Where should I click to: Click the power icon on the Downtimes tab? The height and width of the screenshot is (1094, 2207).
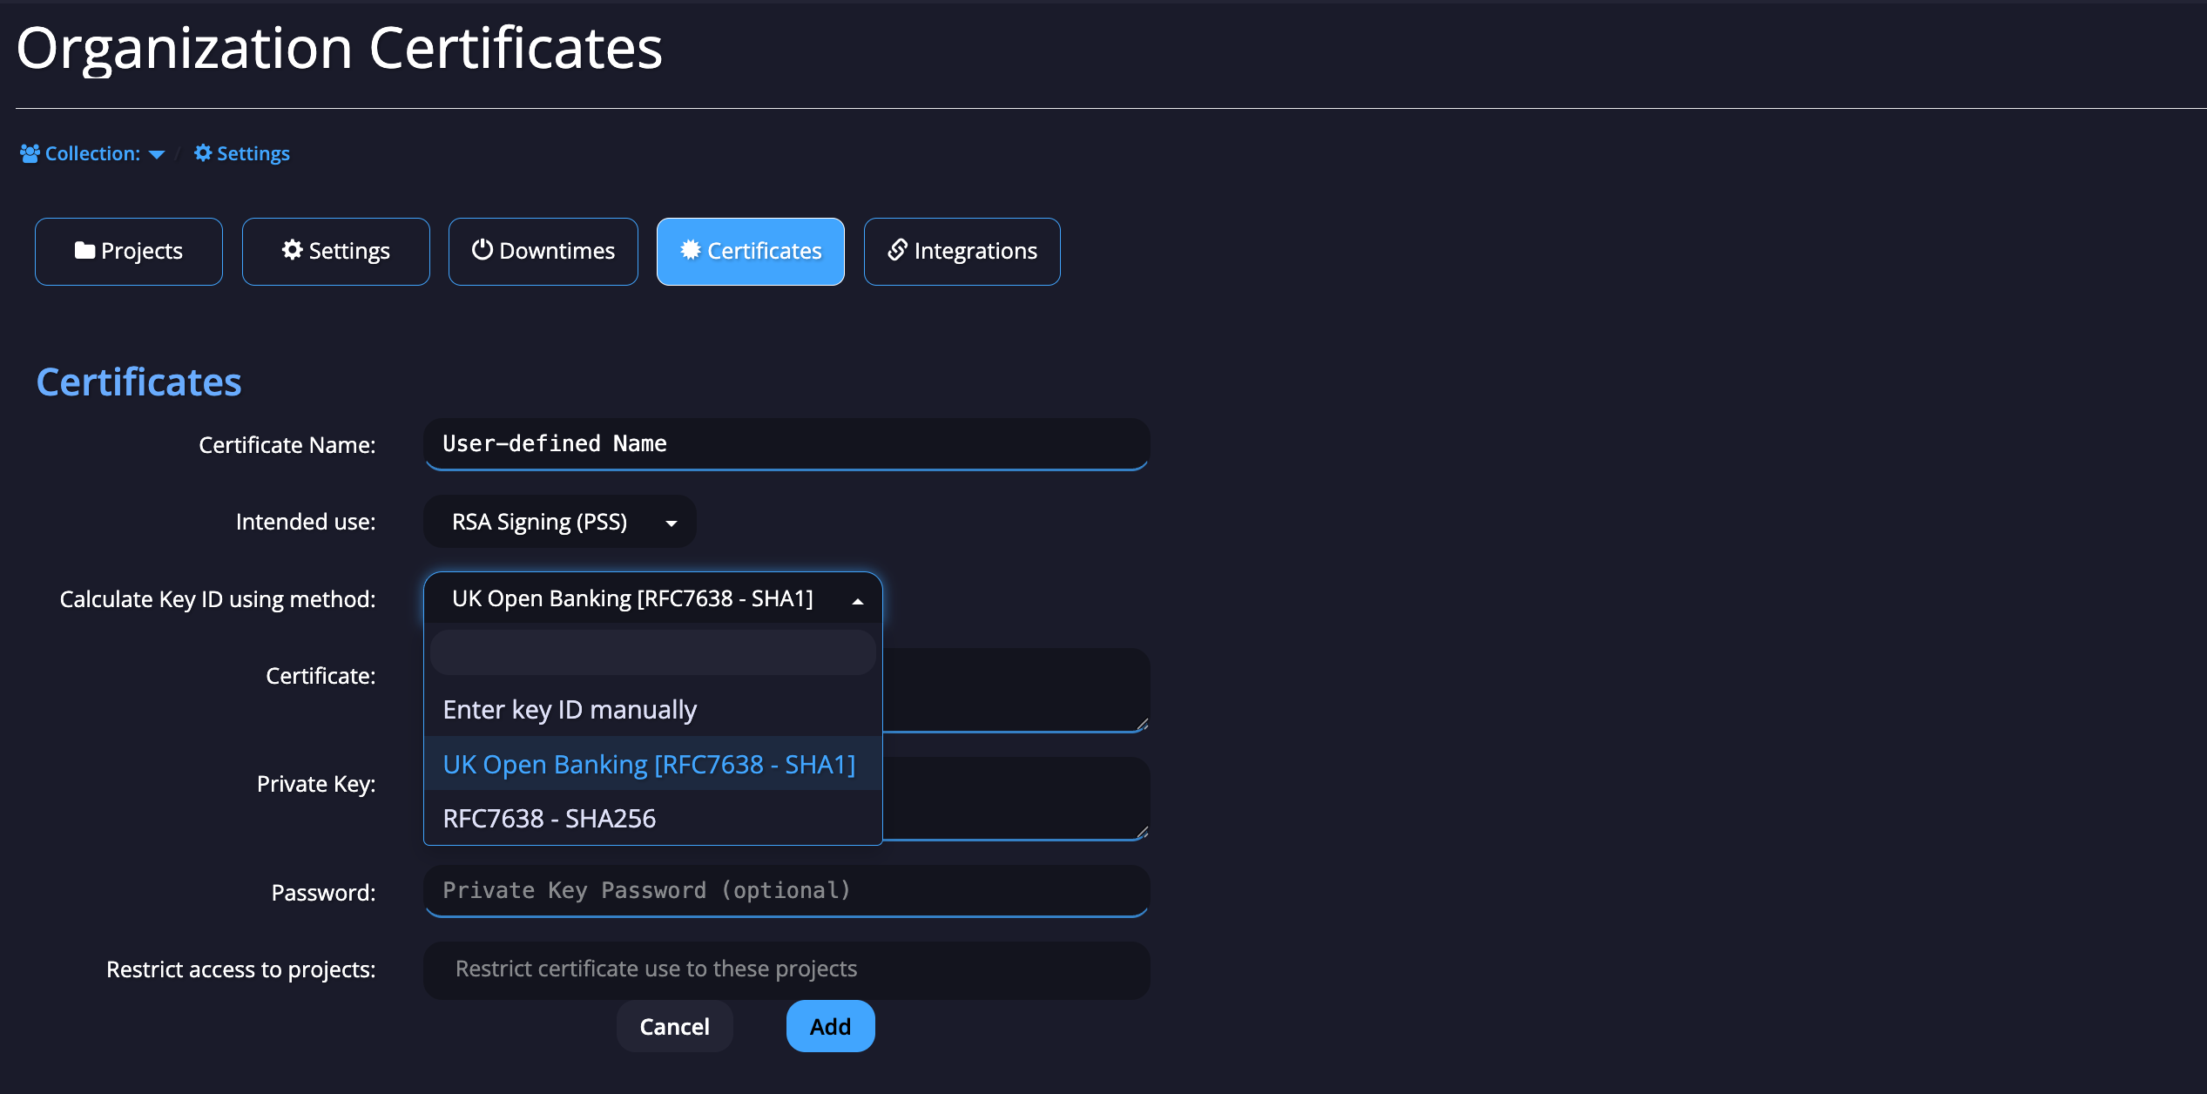(x=483, y=250)
